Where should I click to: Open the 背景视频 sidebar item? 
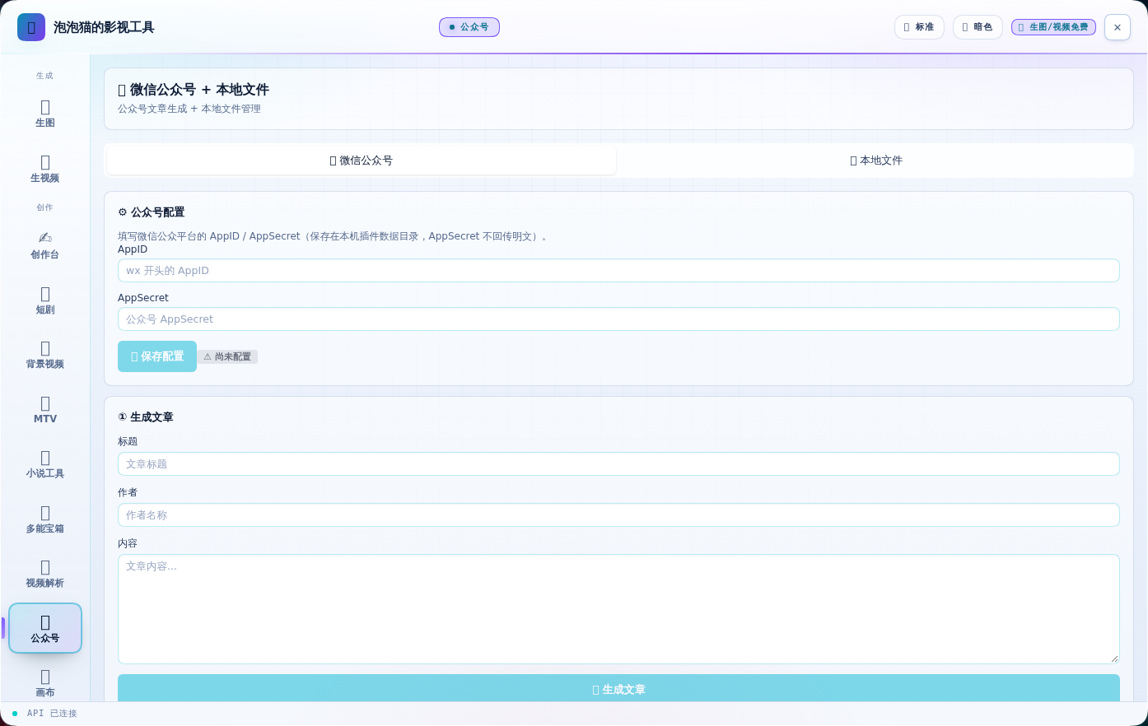point(44,355)
